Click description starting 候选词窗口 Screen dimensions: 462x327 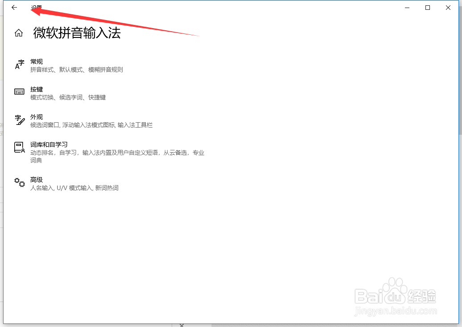click(x=91, y=125)
